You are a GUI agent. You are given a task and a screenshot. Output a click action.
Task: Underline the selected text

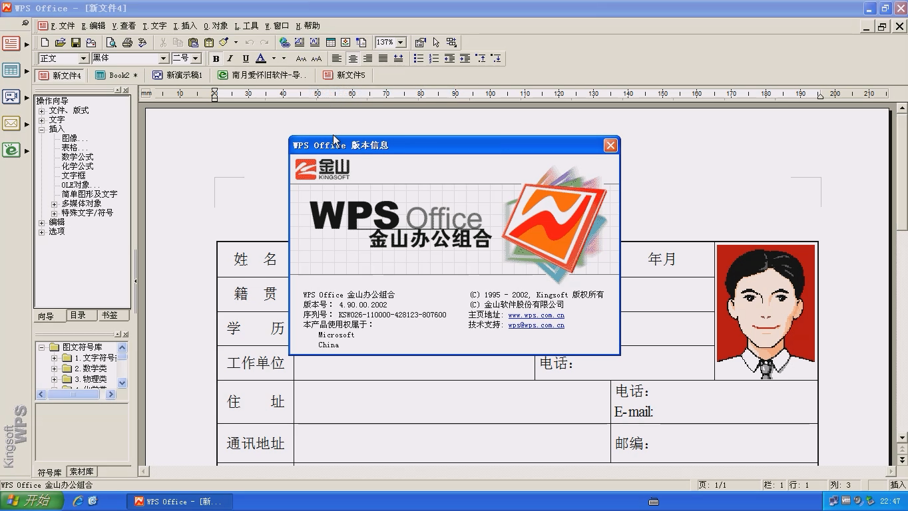[246, 59]
